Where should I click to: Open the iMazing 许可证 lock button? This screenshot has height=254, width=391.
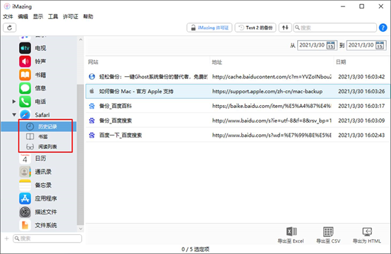click(210, 28)
